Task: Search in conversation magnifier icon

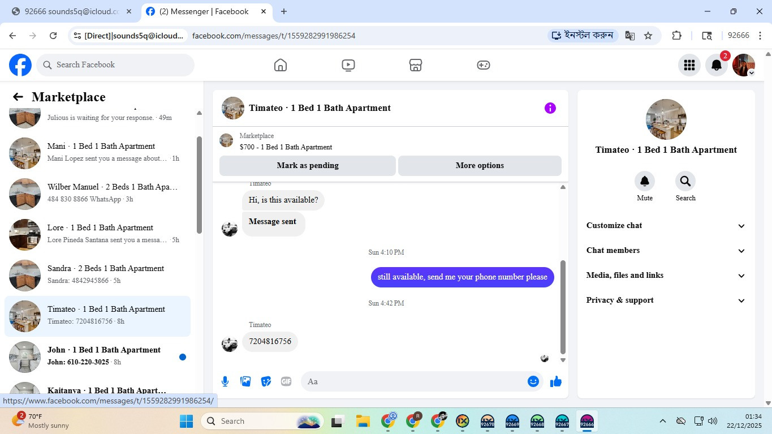Action: (x=685, y=181)
